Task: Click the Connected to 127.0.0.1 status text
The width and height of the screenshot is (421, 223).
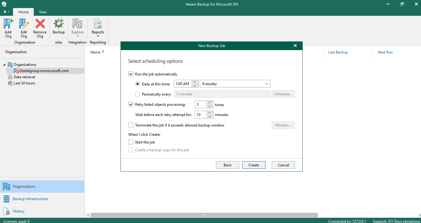Action: 347,221
